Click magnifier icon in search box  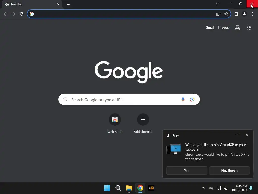click(x=66, y=99)
